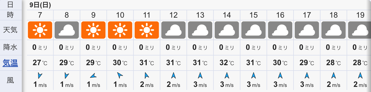Open the 気温 temperature link
The image size is (371, 92).
pos(10,63)
